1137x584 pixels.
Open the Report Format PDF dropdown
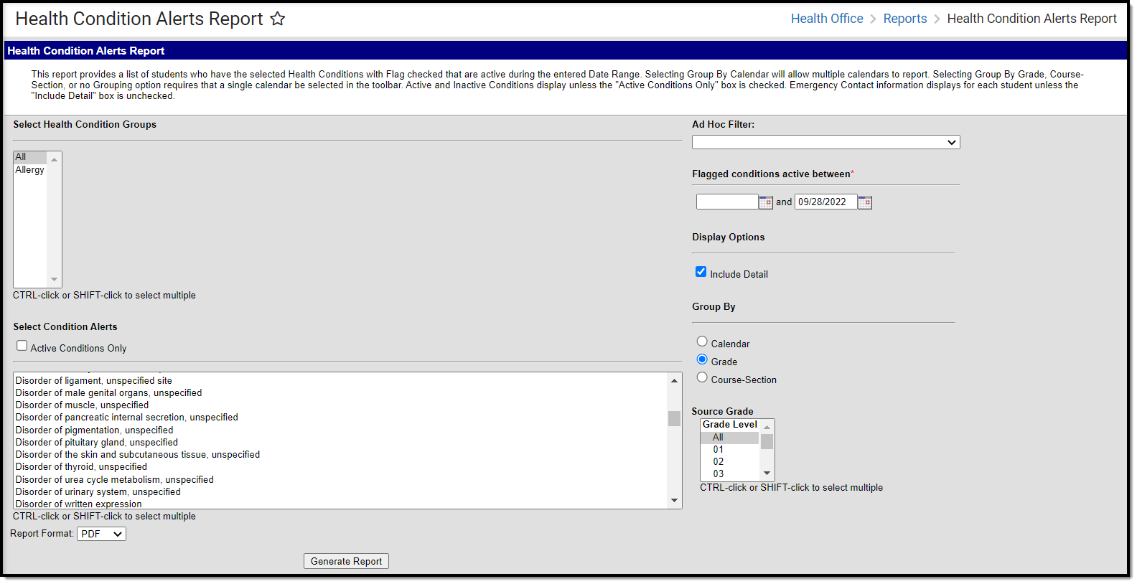pos(101,534)
